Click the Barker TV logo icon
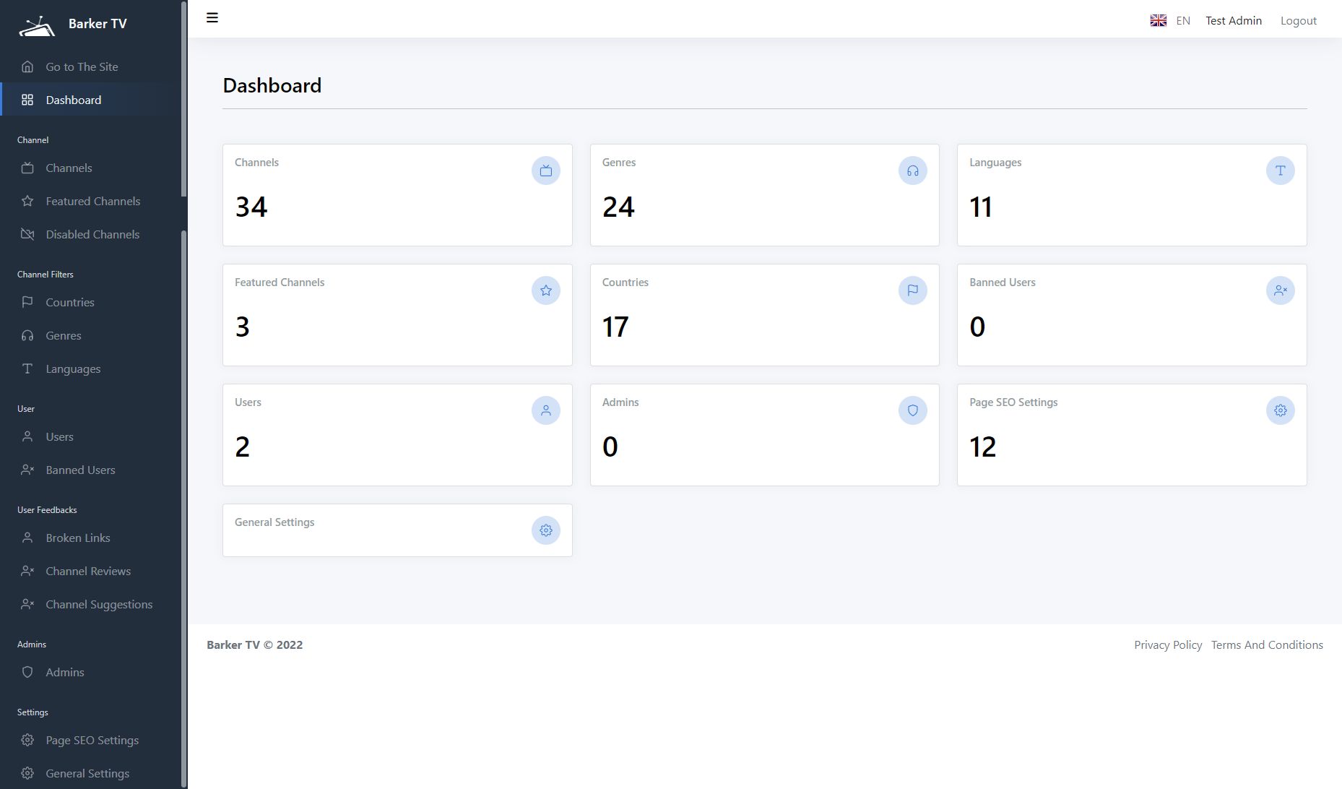Viewport: 1342px width, 789px height. 37,27
